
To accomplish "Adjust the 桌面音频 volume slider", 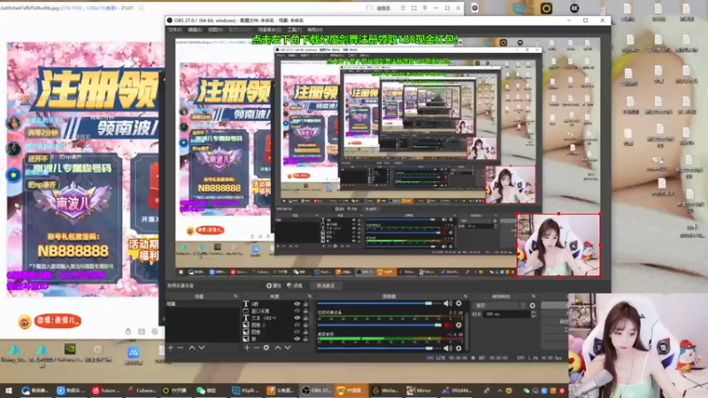I will click(380, 348).
